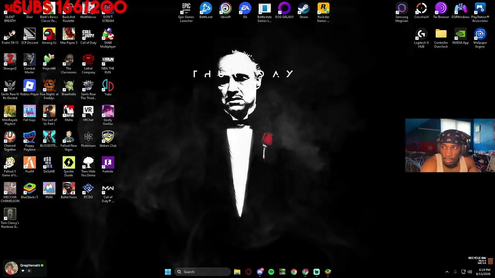This screenshot has width=495, height=278.
Task: Click the Chained Together shortcut
Action: (10, 141)
